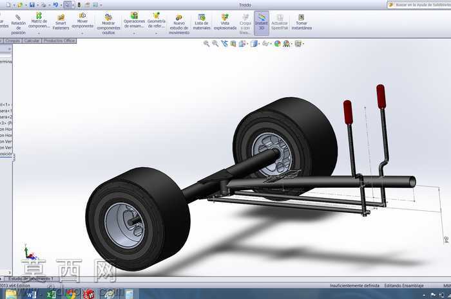
Task: Open the Hide/show items glasses icon
Action: point(265,43)
